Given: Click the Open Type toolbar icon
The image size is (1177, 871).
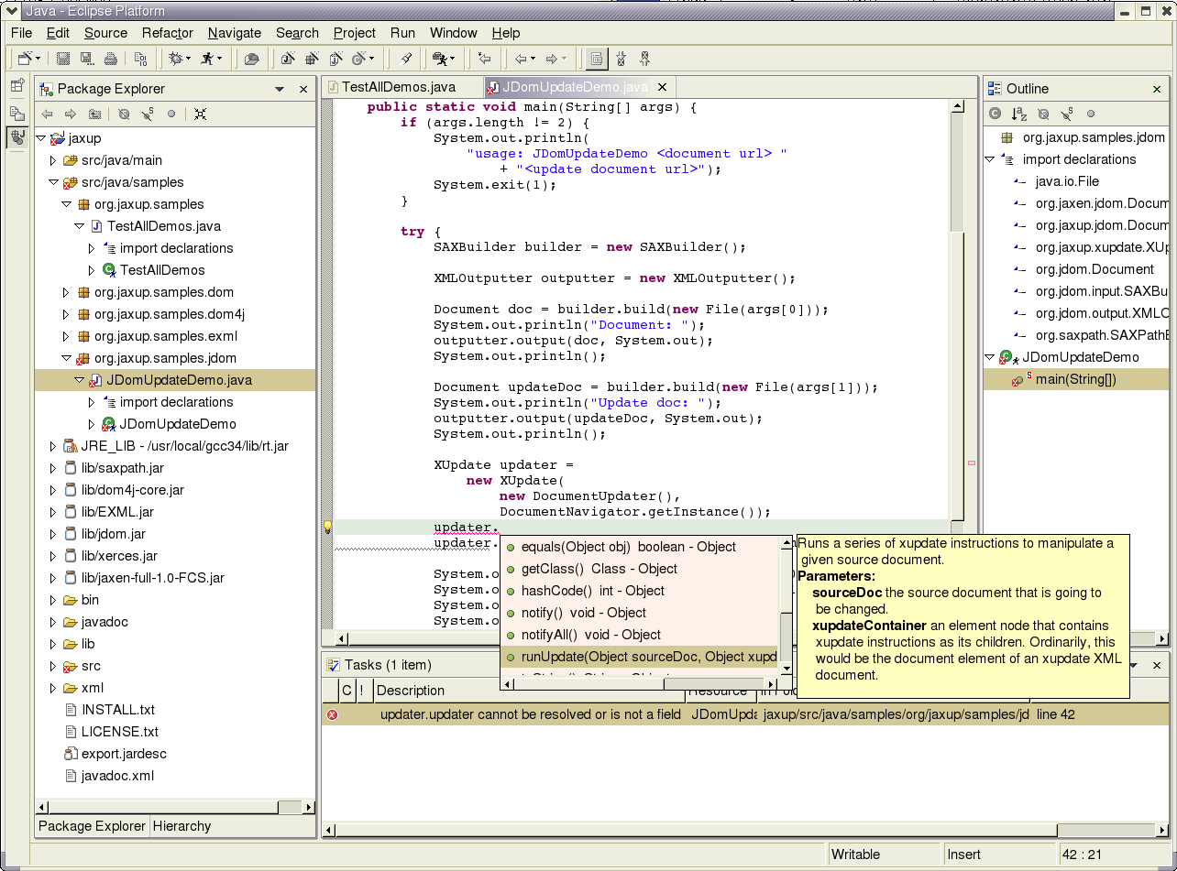Looking at the screenshot, I should click(250, 59).
